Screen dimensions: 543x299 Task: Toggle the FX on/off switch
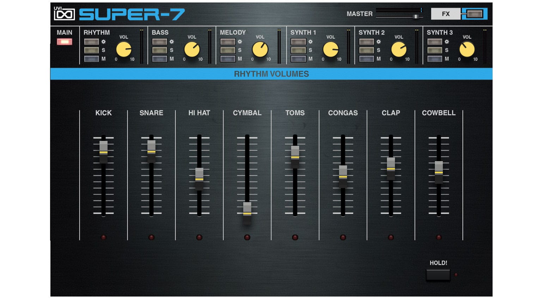click(x=475, y=14)
